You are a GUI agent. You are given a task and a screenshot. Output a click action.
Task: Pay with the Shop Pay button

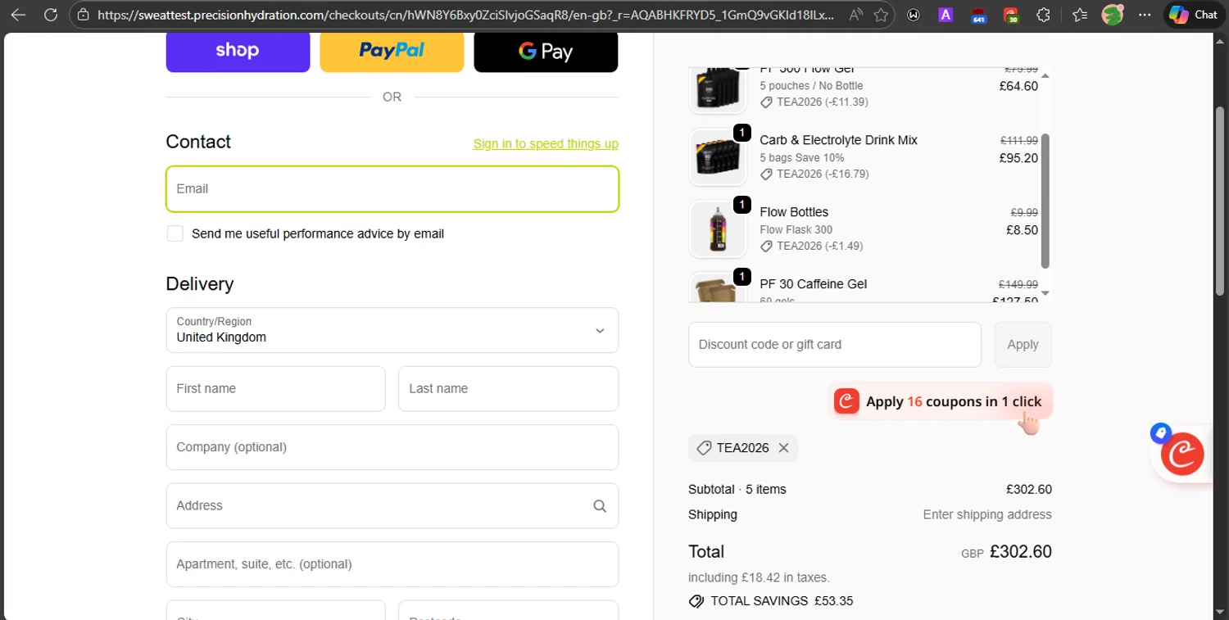tap(238, 51)
